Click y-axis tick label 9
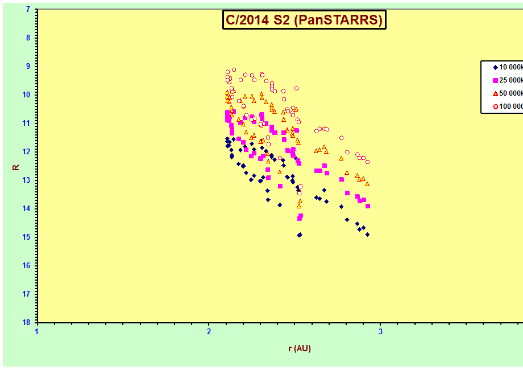Viewport: 523px width, 382px height. pyautogui.click(x=28, y=67)
